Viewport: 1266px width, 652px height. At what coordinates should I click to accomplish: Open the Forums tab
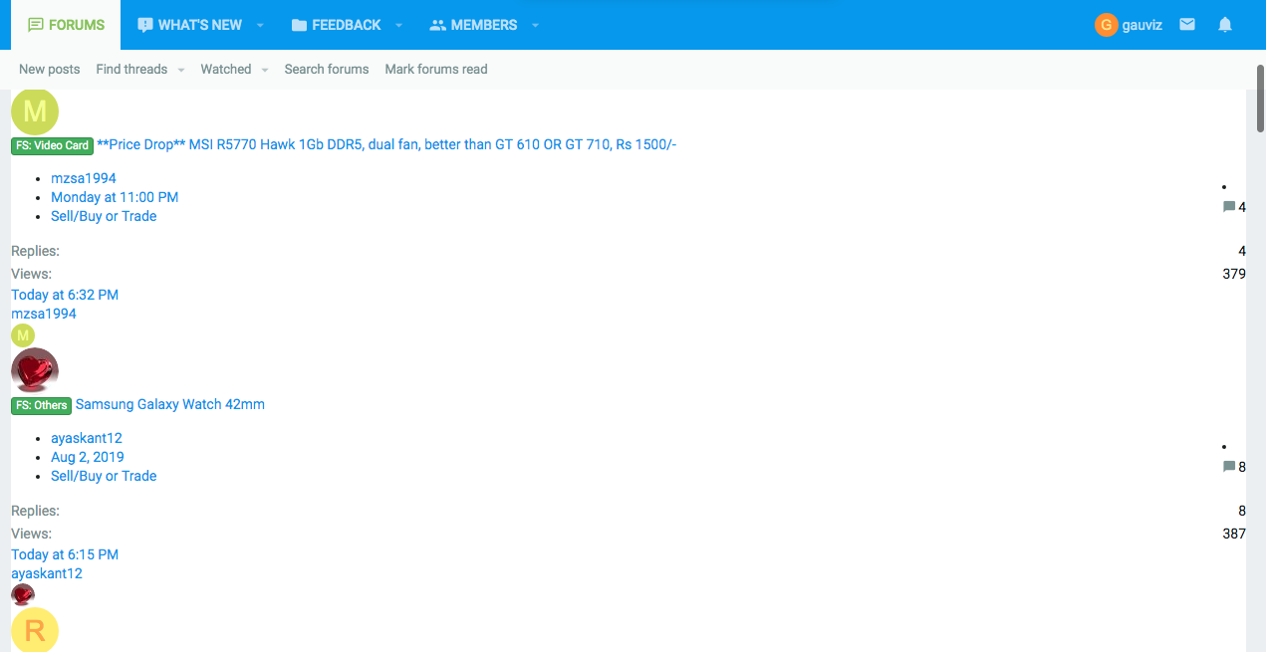[66, 25]
